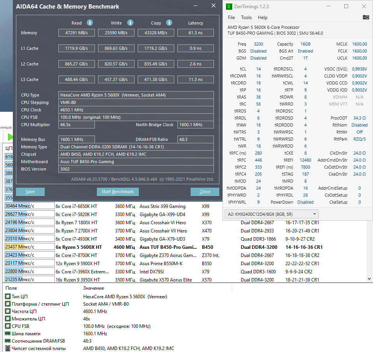Screen dimensions: 373x352
Task: Click the FCLK value 1600.00 in ZenTimings
Action: click(x=359, y=51)
